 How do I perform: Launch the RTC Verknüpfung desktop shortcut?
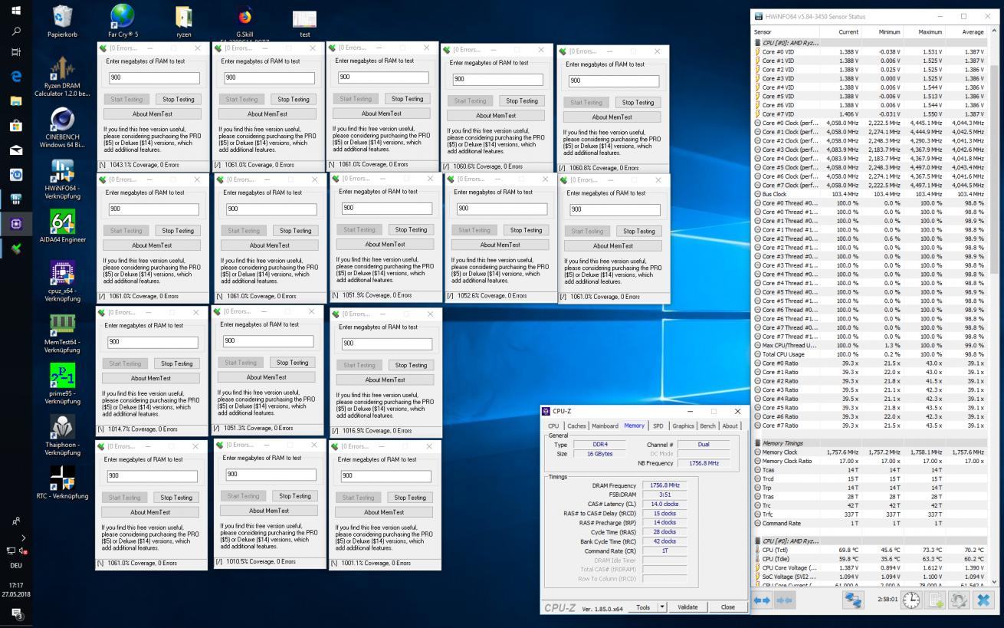pyautogui.click(x=62, y=482)
